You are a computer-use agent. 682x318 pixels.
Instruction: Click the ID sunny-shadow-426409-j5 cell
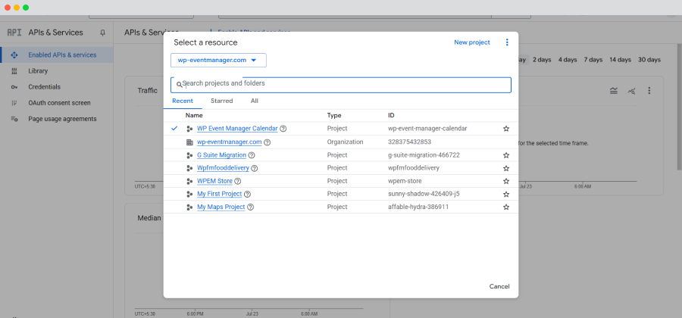point(424,194)
